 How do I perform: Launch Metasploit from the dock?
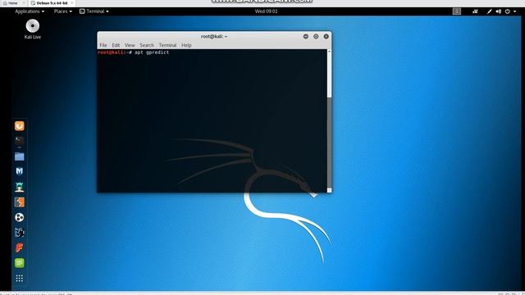[20, 171]
